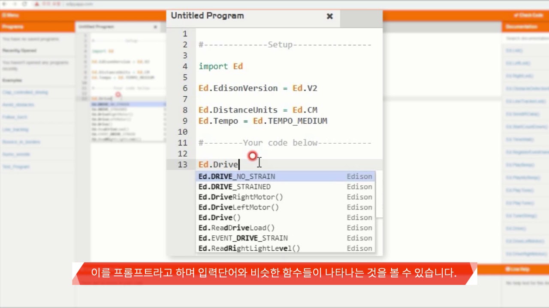This screenshot has height=308, width=549.
Task: Close the small background Untitled Program tab
Action: (x=155, y=27)
